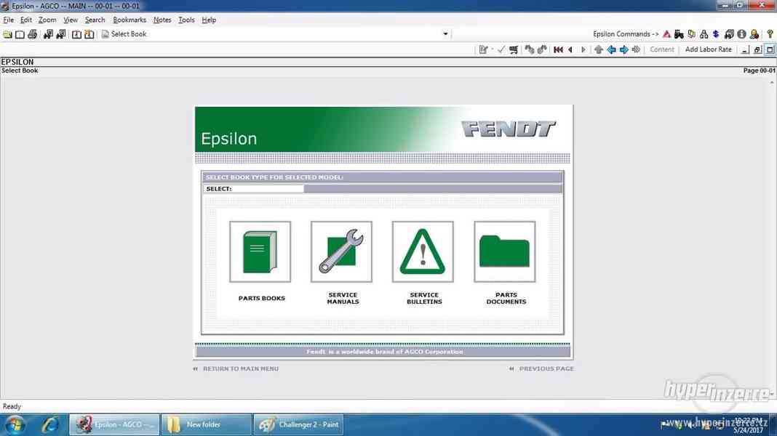777x436 pixels.
Task: Click the scrollbar up arrow at right edge
Action: coord(772,82)
